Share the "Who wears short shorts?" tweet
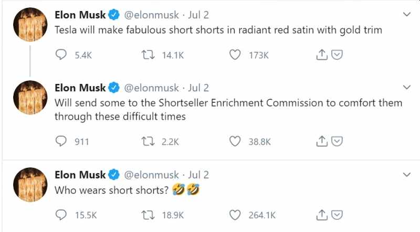 pyautogui.click(x=322, y=215)
